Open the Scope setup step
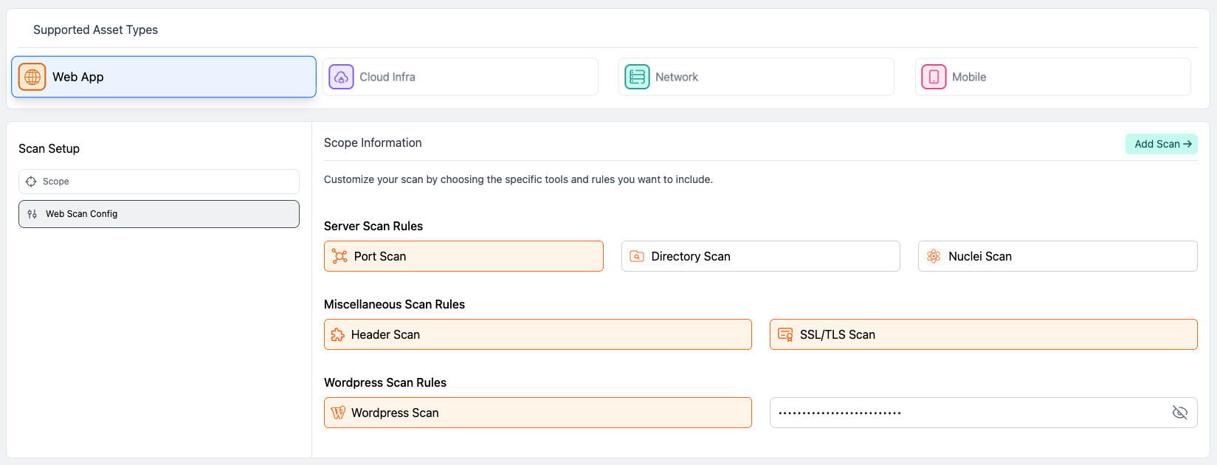 coord(159,182)
